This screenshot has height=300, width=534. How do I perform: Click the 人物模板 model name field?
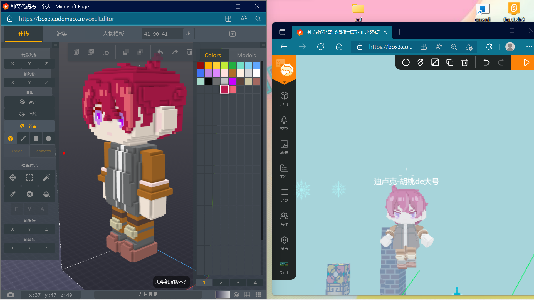pyautogui.click(x=148, y=294)
